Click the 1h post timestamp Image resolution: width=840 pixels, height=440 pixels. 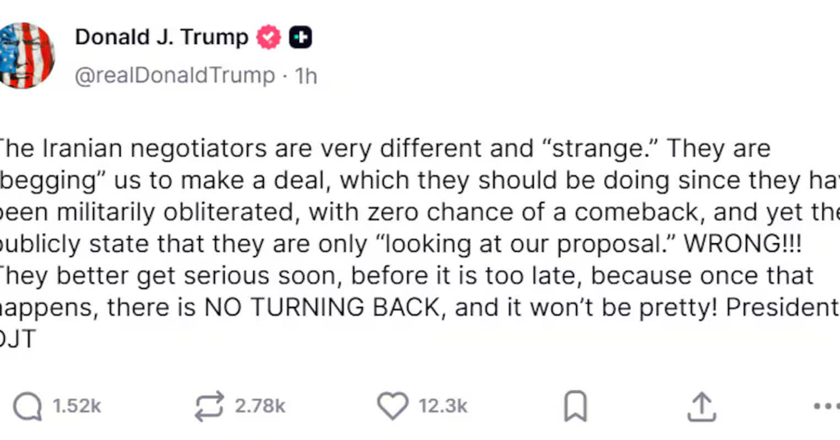pyautogui.click(x=306, y=75)
